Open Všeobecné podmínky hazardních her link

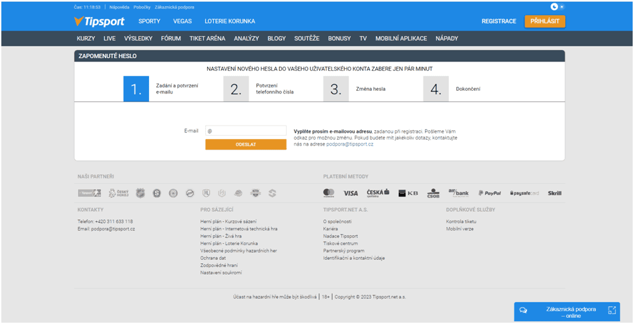237,251
